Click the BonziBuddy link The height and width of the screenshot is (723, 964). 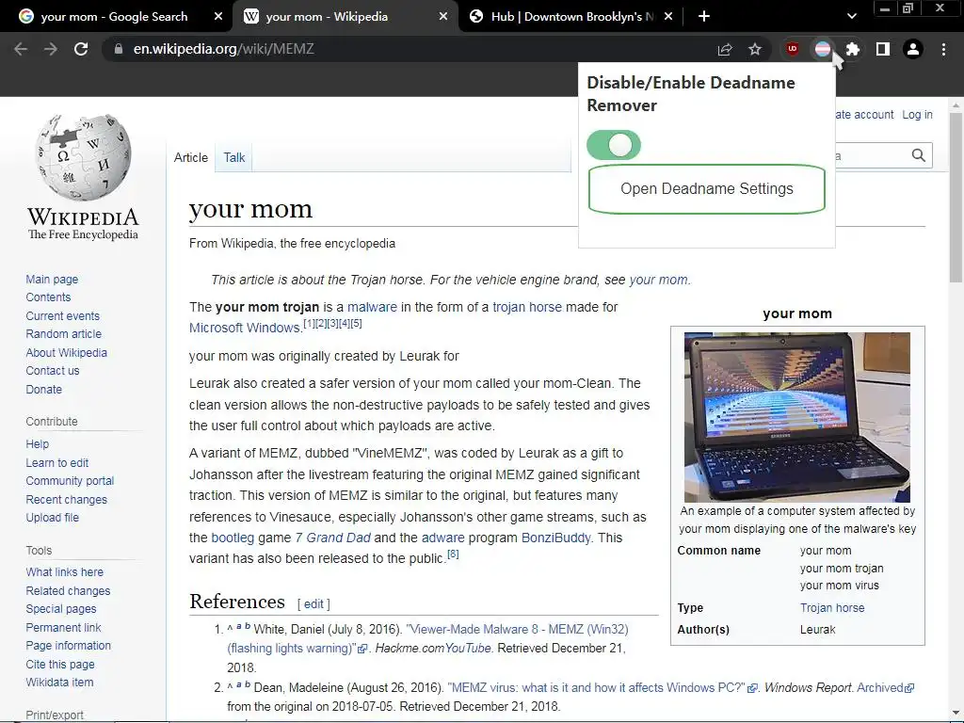555,538
